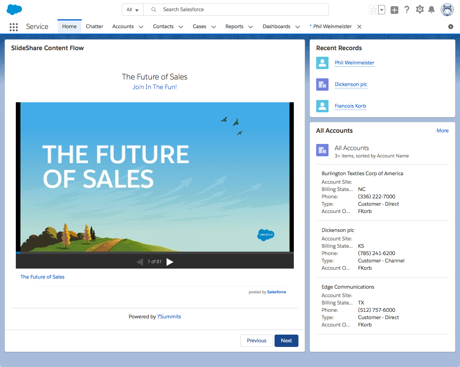
Task: Go to previous slide in presentation
Action: 140,262
